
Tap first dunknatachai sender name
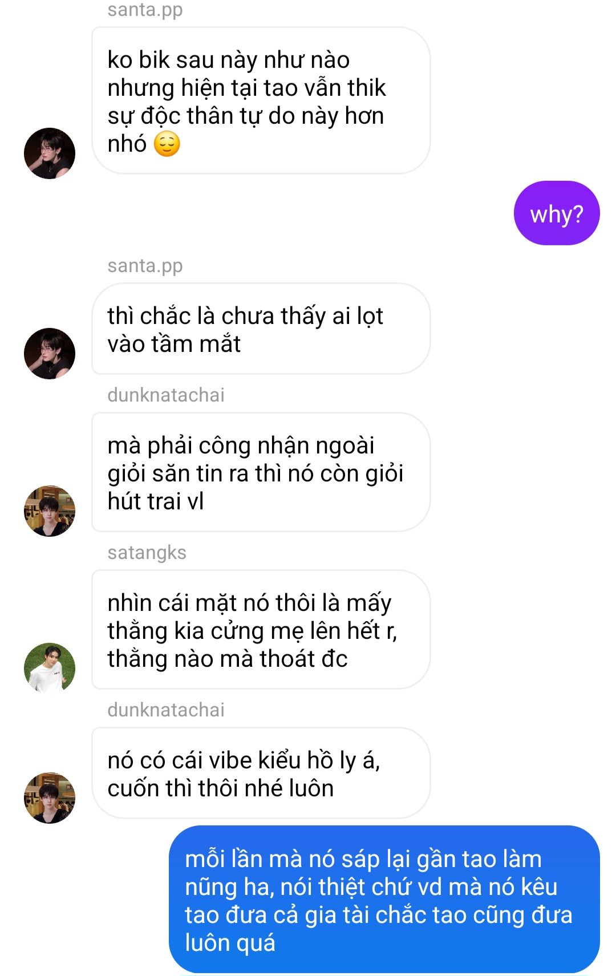point(166,395)
